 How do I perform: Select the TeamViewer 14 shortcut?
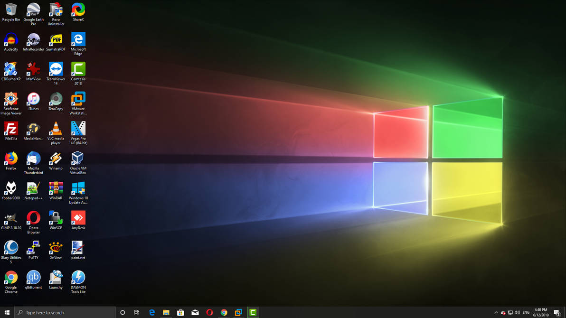coord(56,74)
